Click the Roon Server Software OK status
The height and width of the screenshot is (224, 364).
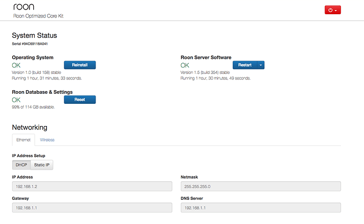click(x=185, y=65)
